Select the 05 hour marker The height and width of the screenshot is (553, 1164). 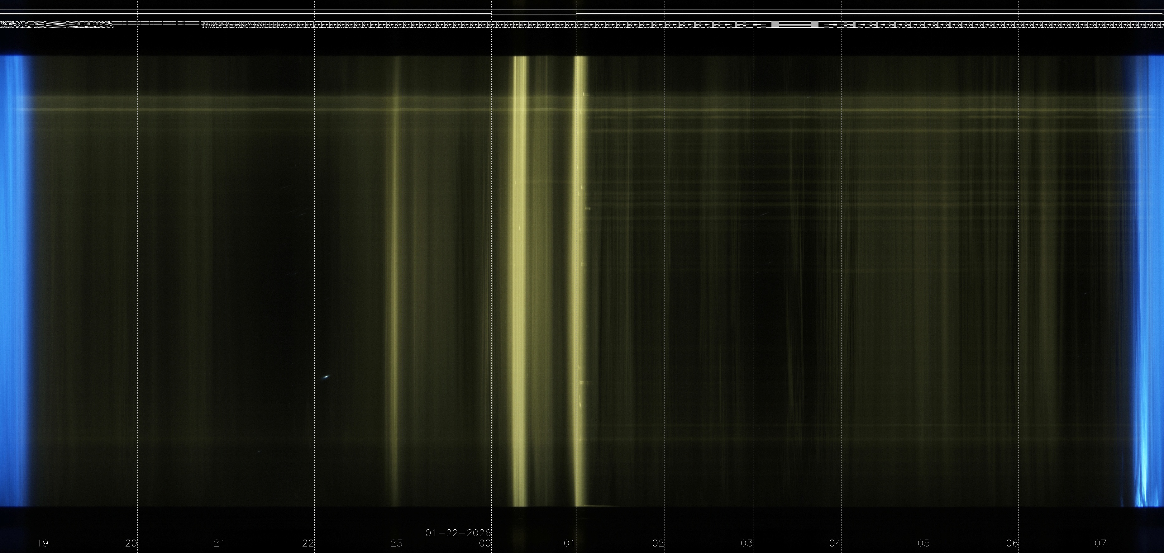coord(923,543)
